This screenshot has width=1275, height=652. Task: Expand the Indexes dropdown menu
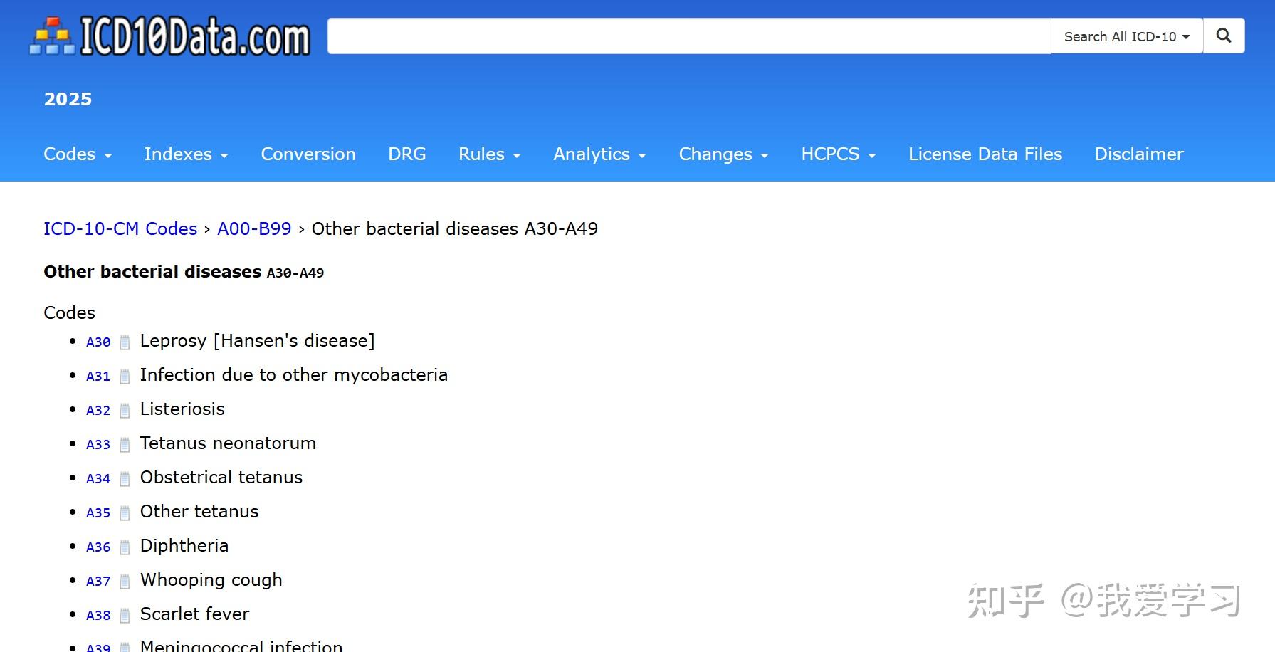pos(186,154)
